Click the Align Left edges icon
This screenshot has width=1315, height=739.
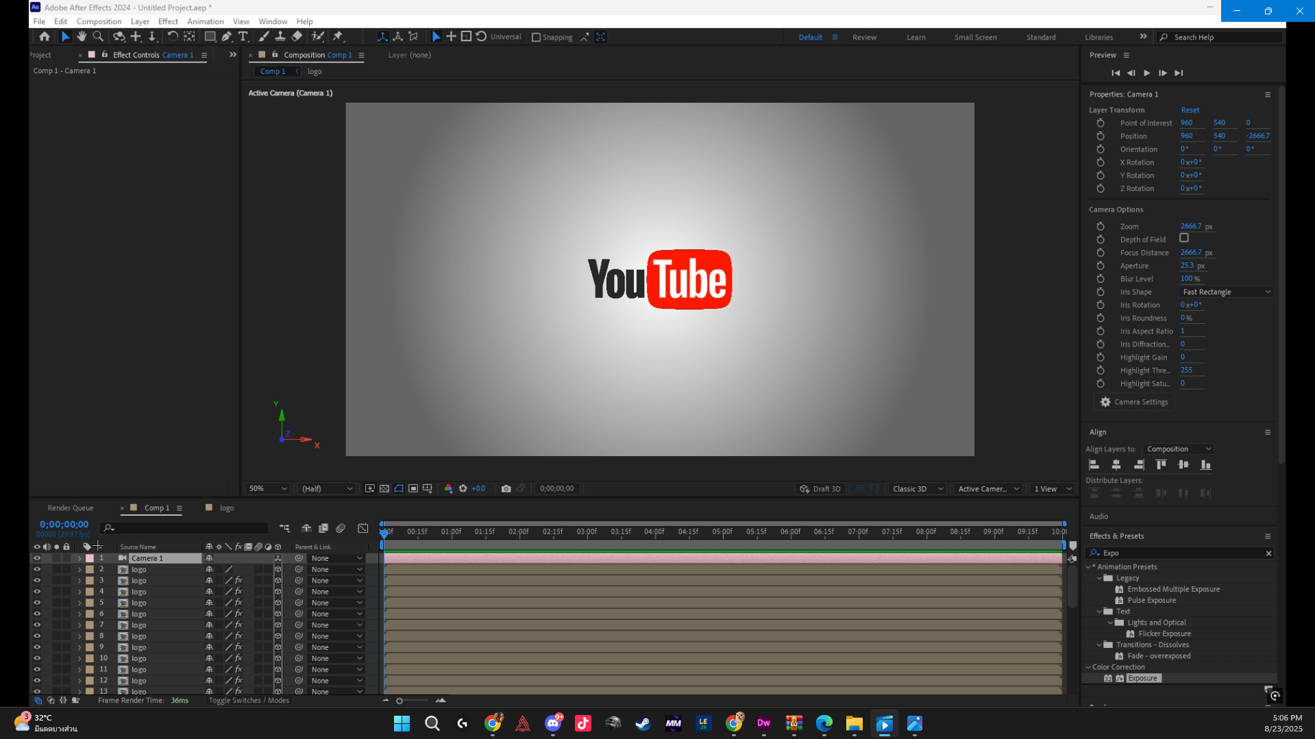tap(1094, 464)
